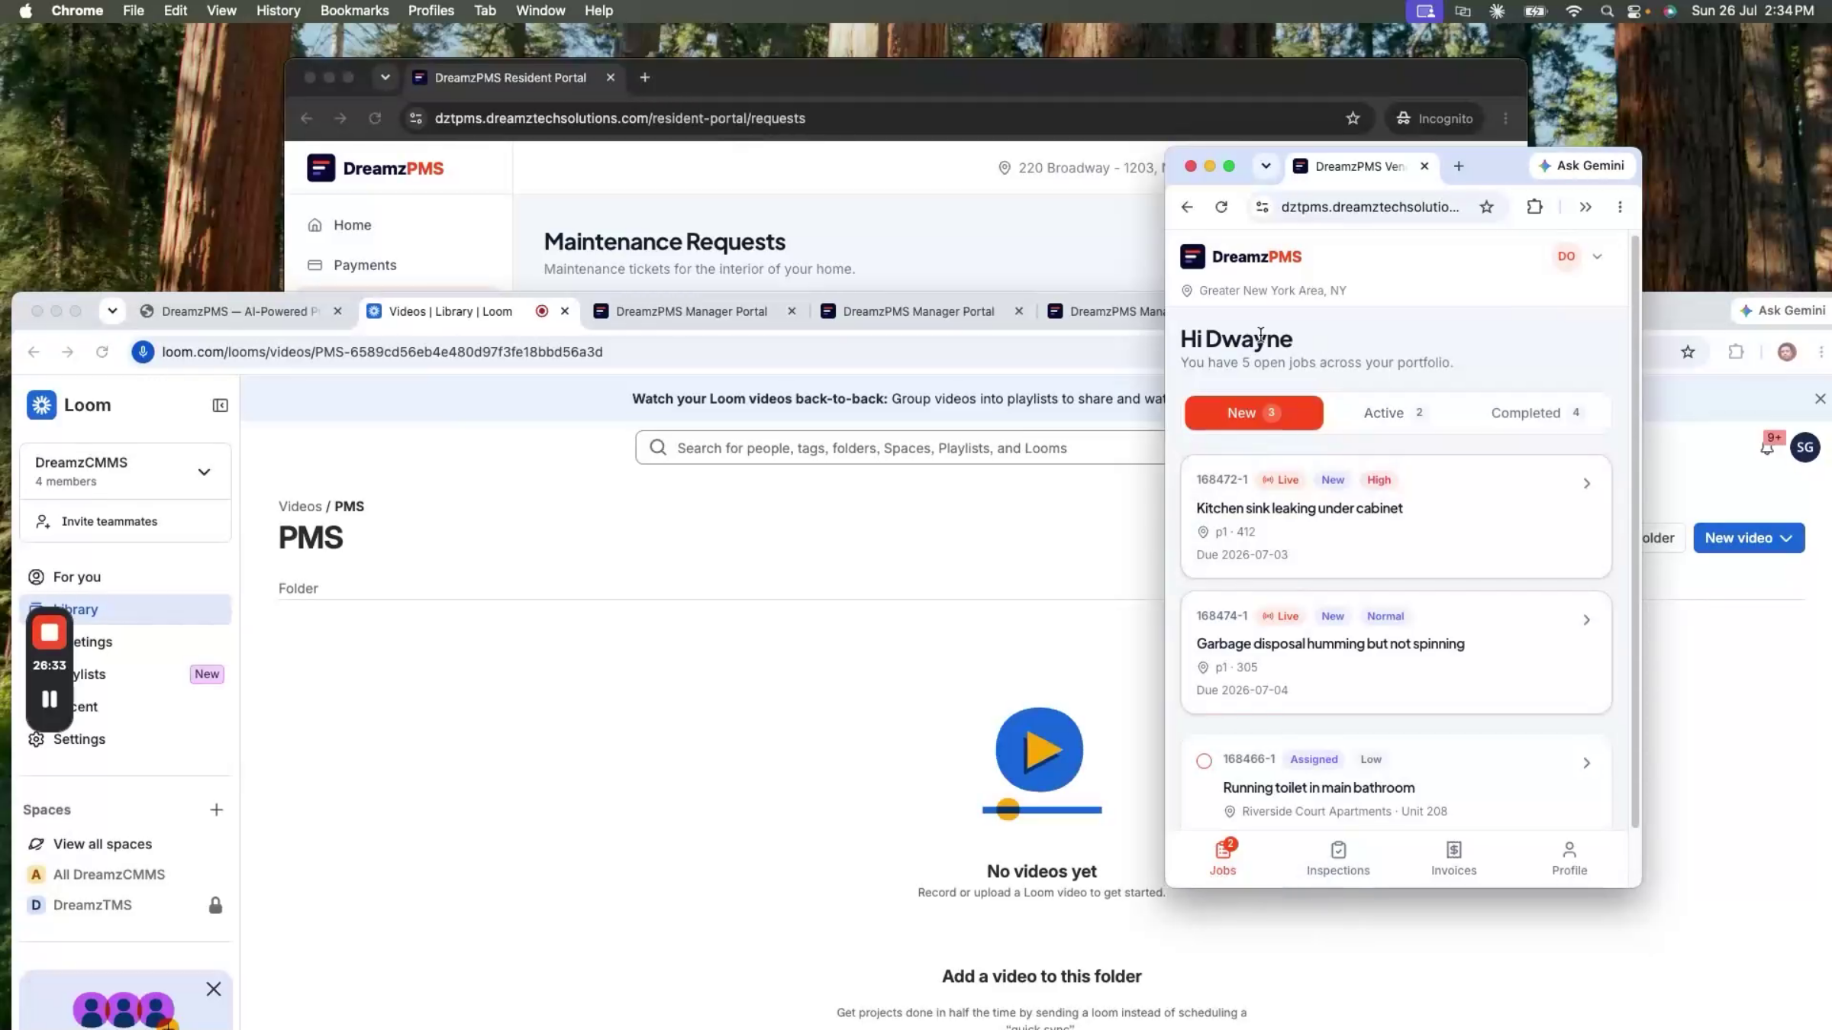This screenshot has height=1030, width=1832.
Task: Open extensions puzzle icon in vendor window
Action: tap(1534, 207)
